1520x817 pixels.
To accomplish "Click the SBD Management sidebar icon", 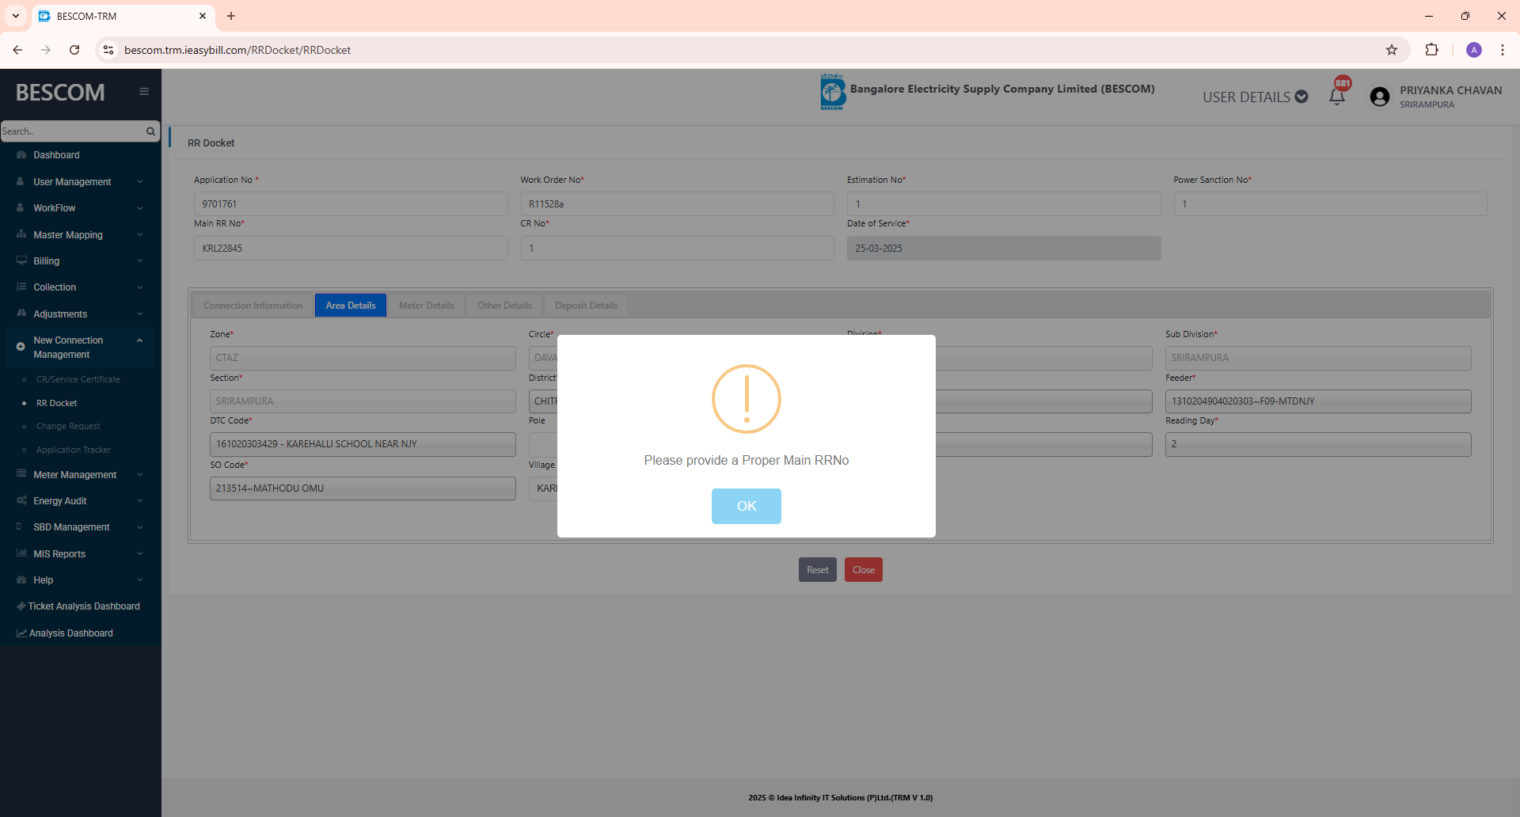I will point(20,527).
